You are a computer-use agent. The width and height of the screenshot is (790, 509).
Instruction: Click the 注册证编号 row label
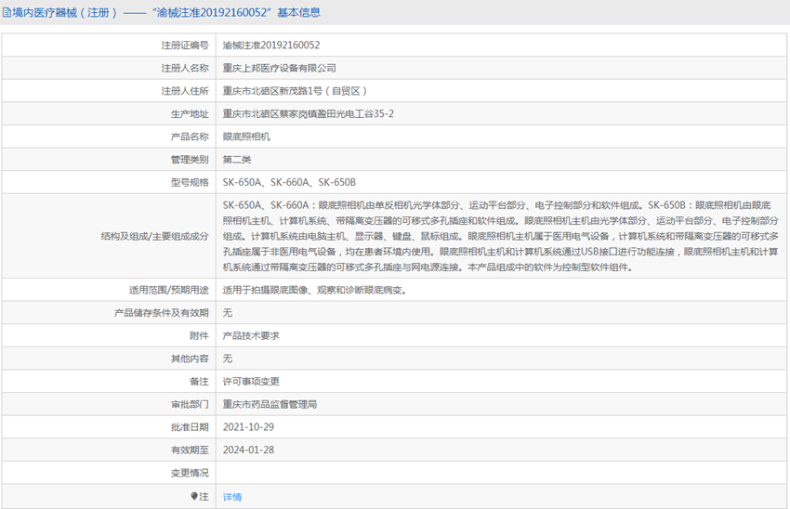click(x=184, y=45)
